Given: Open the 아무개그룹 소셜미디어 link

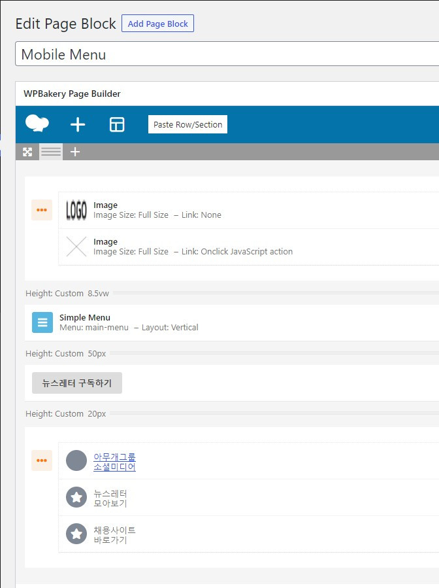Looking at the screenshot, I should (x=114, y=462).
